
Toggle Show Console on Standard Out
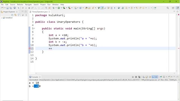[x=153, y=77]
